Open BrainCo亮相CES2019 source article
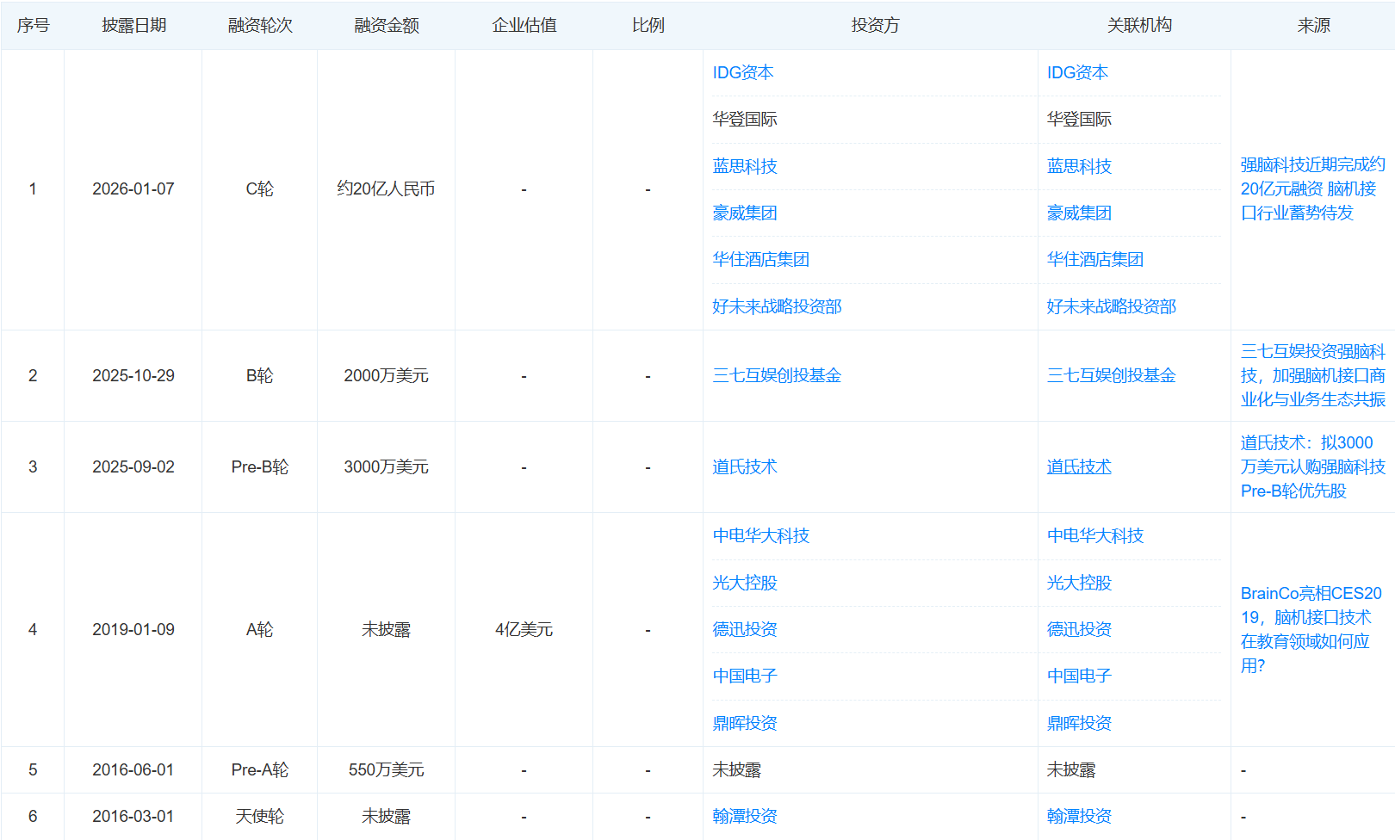This screenshot has width=1395, height=840. (x=1310, y=629)
